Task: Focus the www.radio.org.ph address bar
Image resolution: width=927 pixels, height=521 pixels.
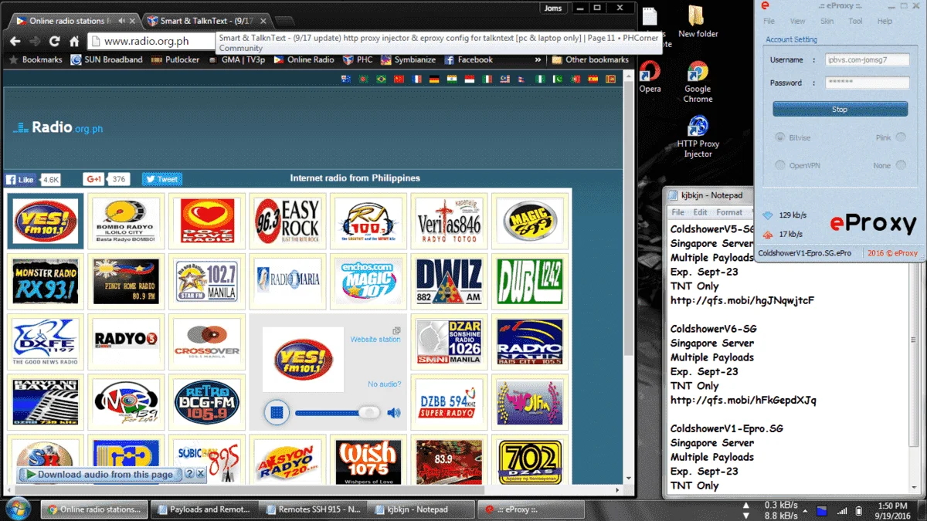Action: 151,42
